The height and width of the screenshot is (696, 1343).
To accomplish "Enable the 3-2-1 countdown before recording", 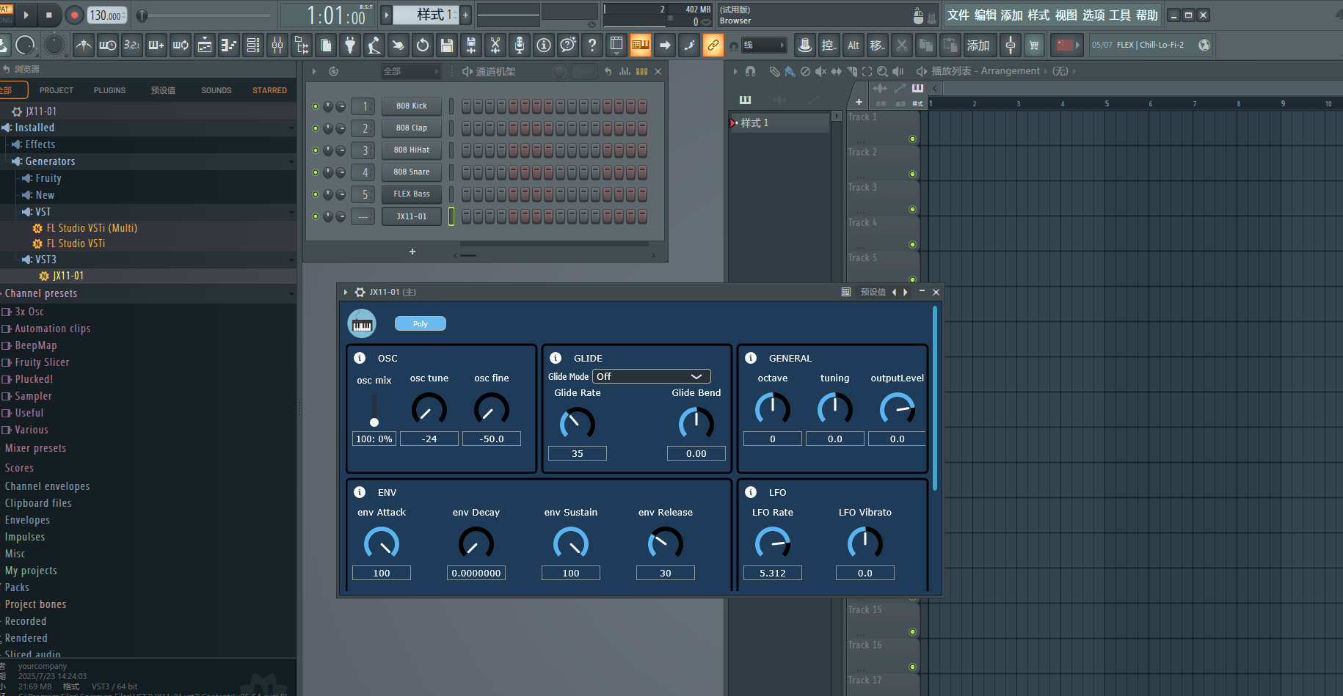I will [x=132, y=45].
